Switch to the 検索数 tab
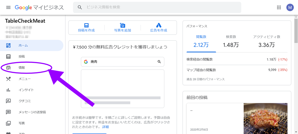Screen dimensions: 298x134 click(x=231, y=41)
